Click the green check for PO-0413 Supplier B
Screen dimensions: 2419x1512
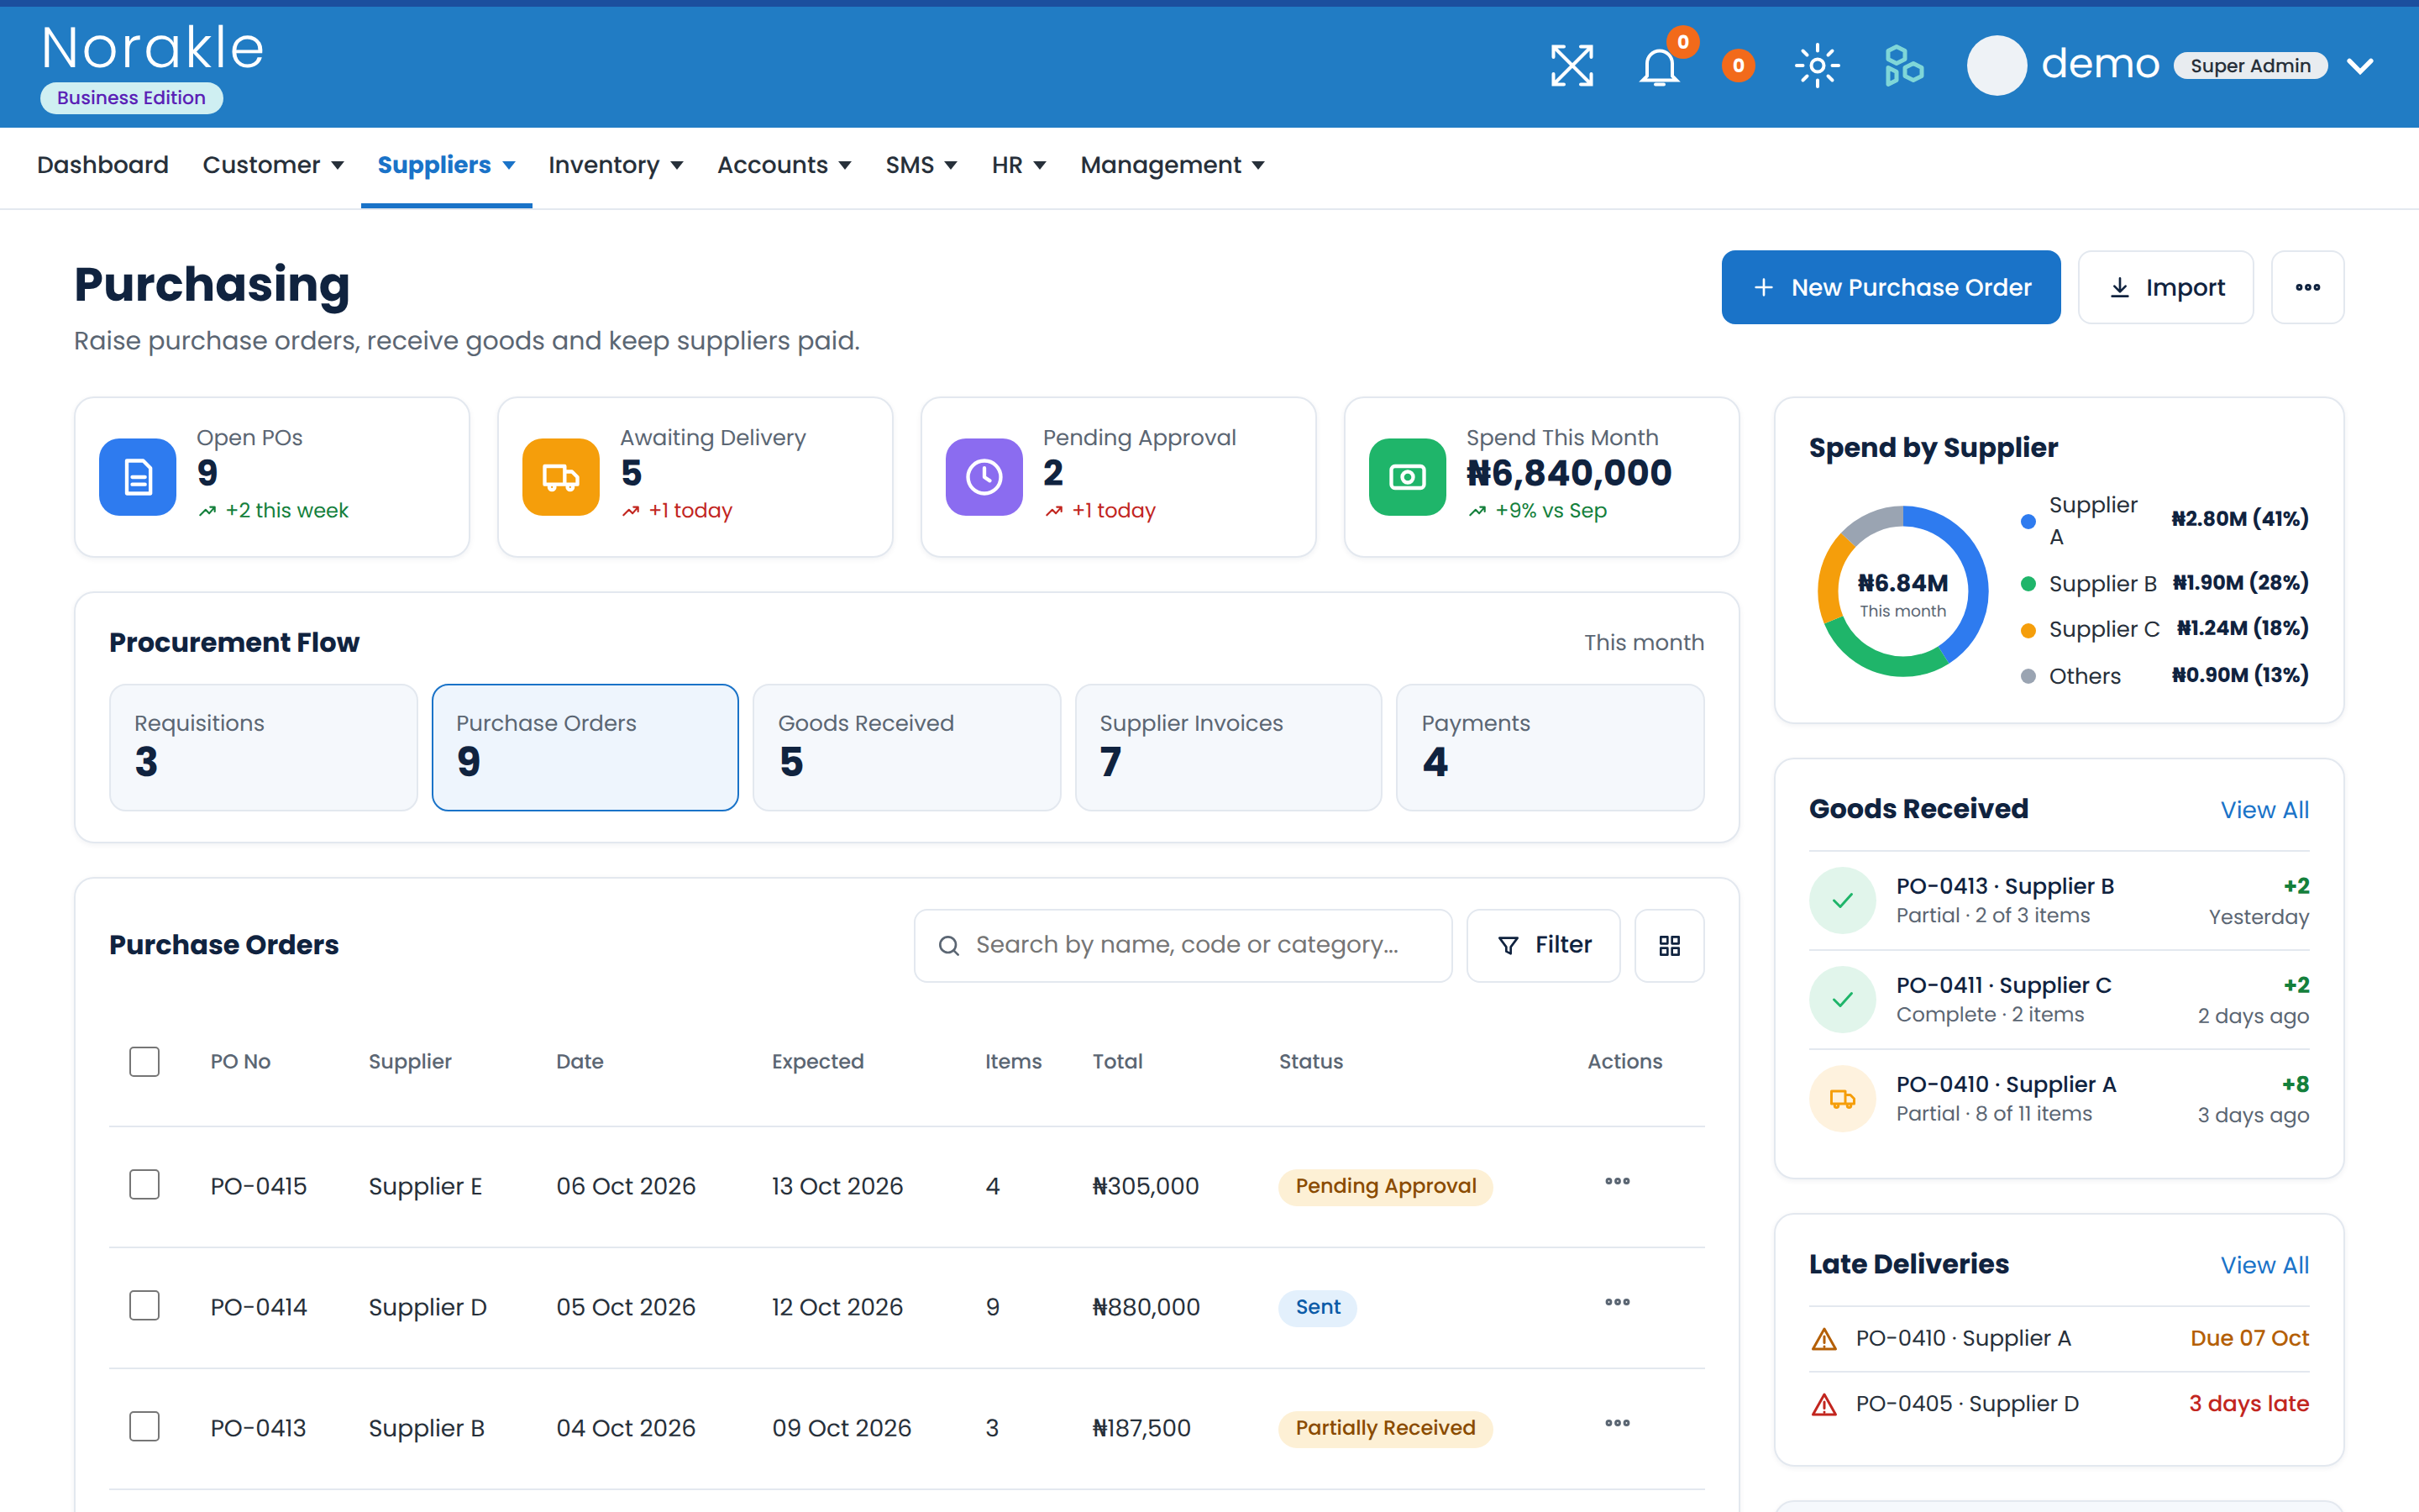coord(1842,900)
